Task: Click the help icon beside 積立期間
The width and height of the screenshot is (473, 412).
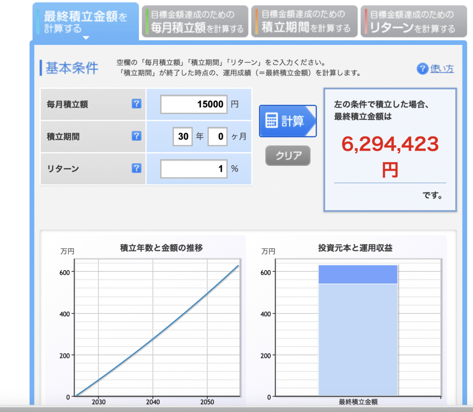Action: (x=136, y=136)
